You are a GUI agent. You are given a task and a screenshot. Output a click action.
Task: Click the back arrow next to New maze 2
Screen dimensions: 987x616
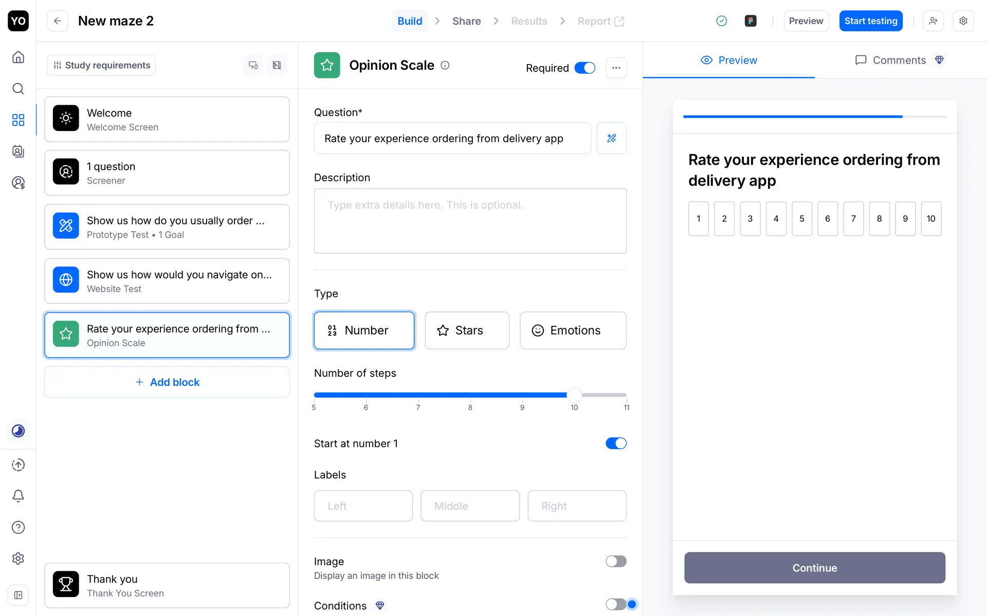pos(57,21)
